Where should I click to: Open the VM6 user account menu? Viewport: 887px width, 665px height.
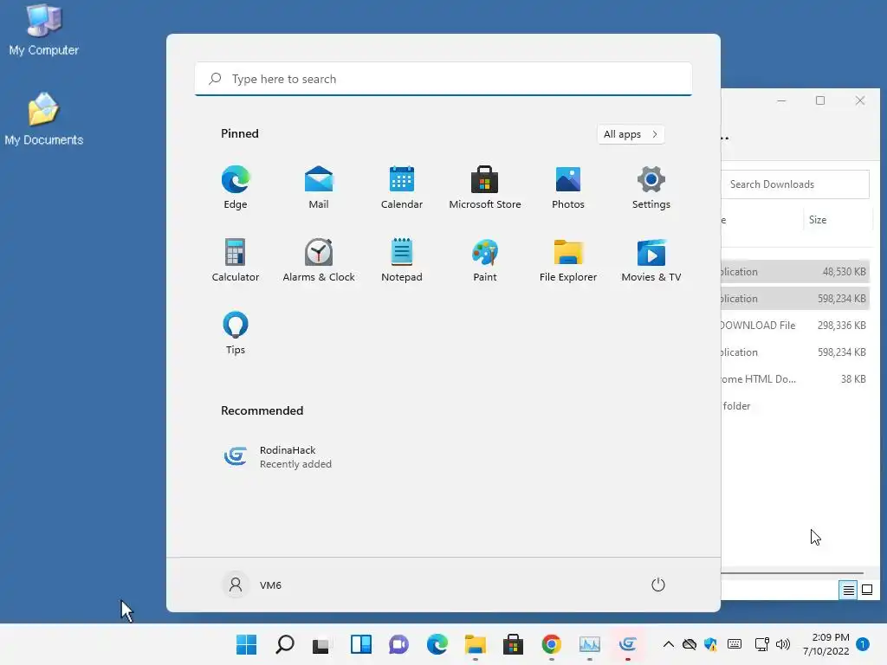252,584
